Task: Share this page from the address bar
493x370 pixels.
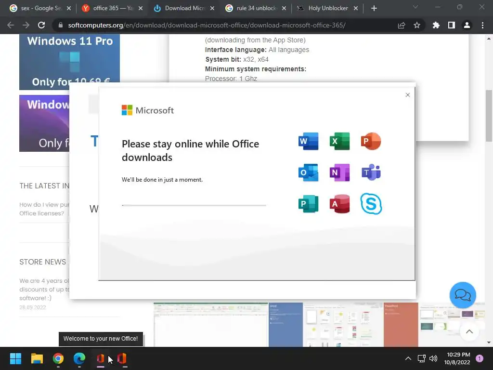Action: pos(401,25)
